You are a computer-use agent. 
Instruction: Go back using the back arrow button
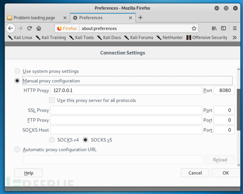[11, 29]
